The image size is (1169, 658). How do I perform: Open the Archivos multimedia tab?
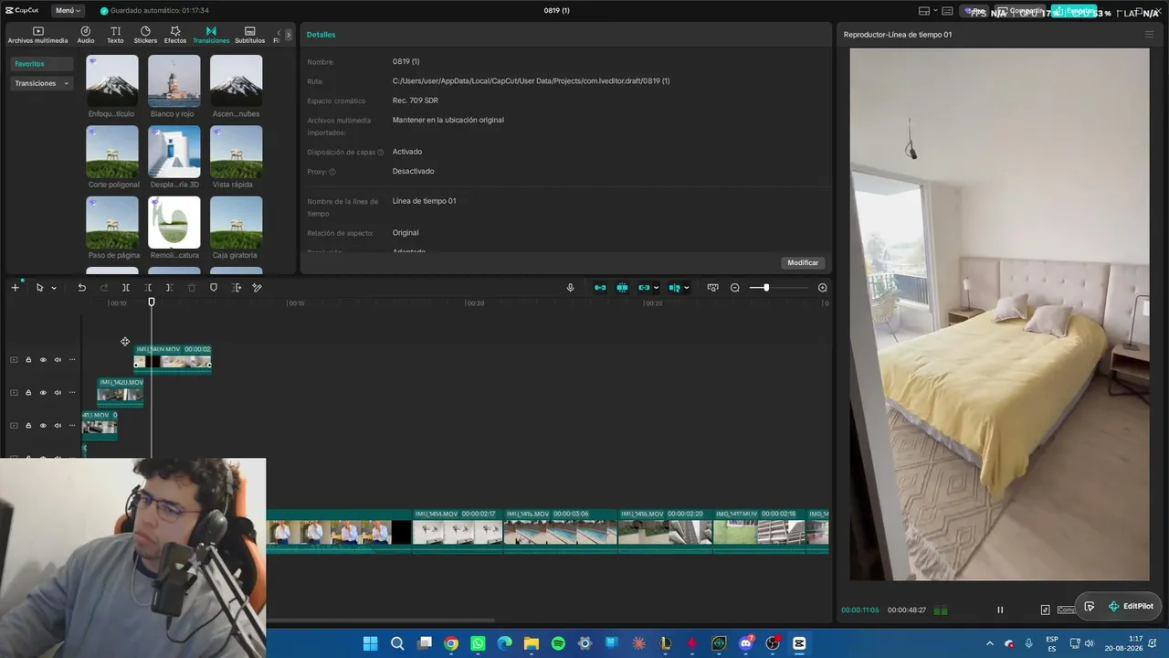click(37, 35)
